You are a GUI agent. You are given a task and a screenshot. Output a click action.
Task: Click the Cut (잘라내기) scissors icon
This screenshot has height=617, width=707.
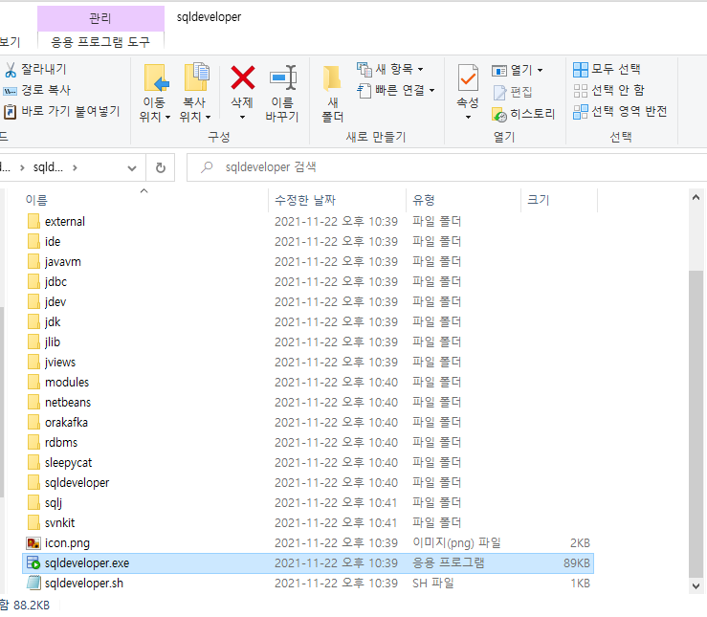(11, 70)
